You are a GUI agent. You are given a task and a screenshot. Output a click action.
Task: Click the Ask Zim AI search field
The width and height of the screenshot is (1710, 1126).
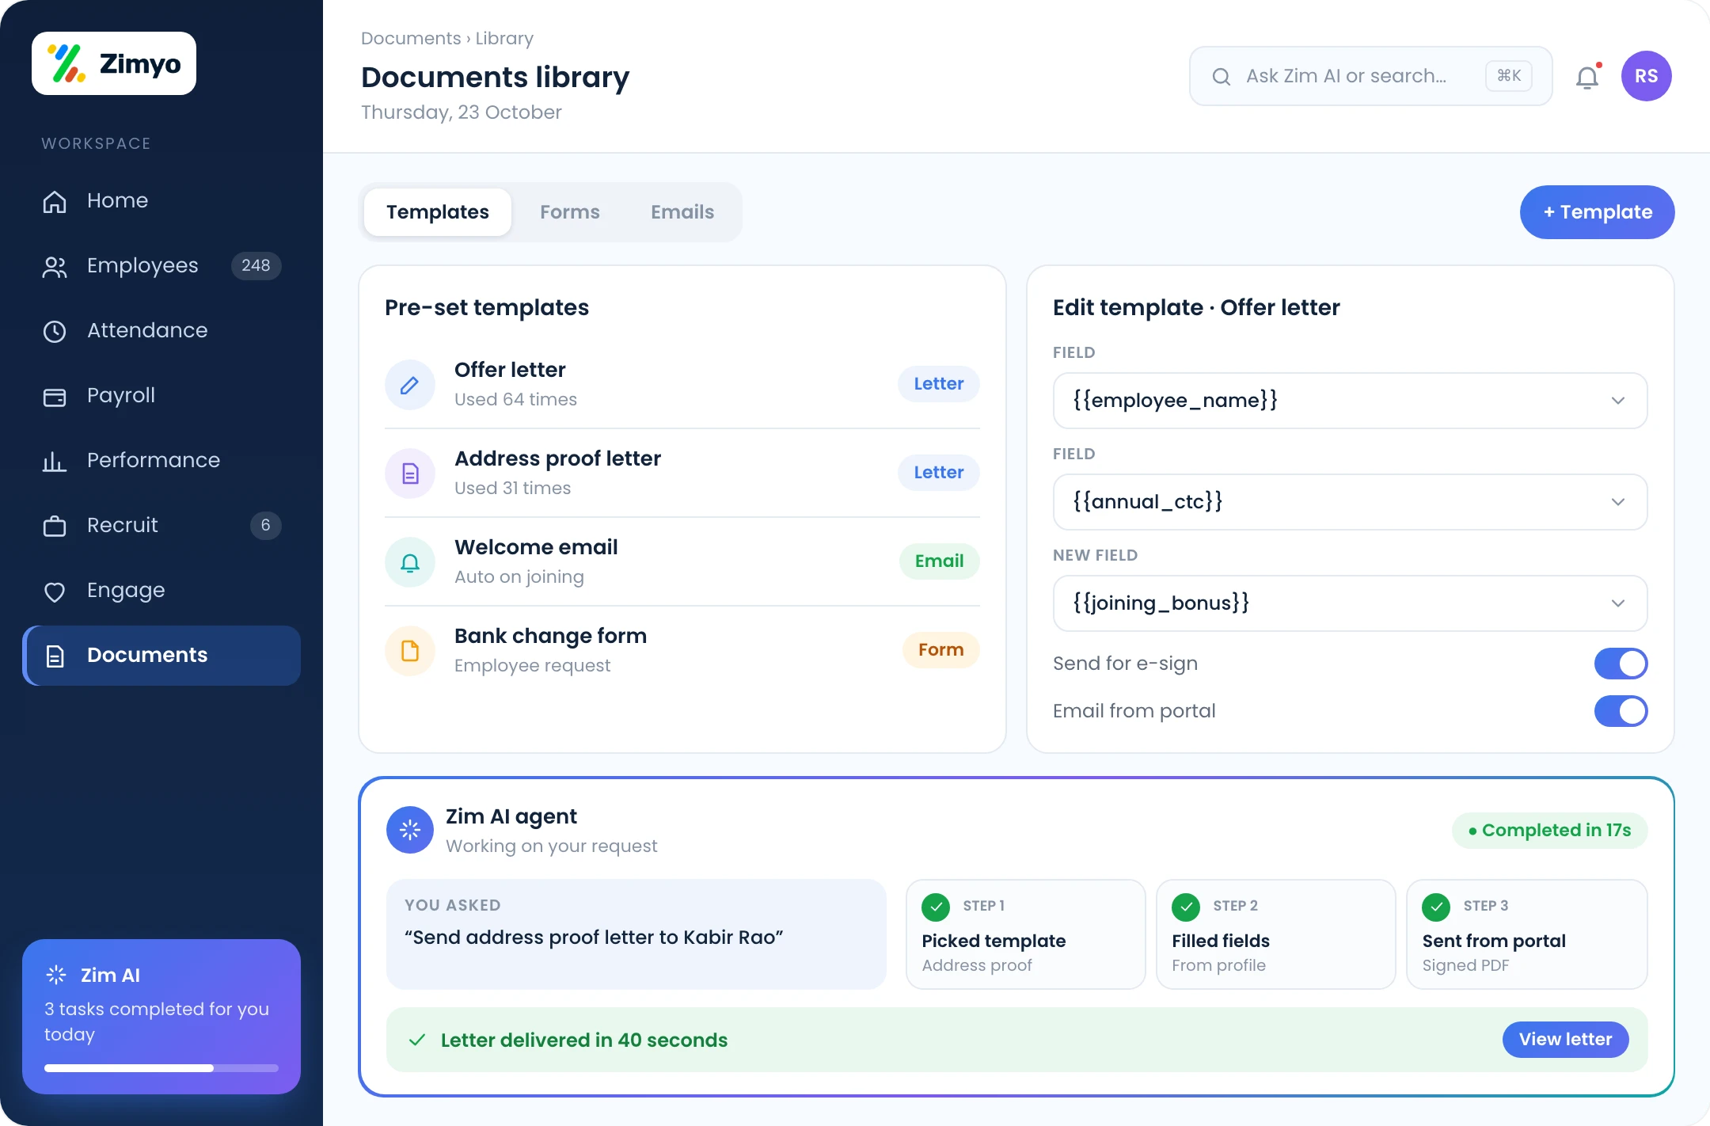pyautogui.click(x=1371, y=76)
